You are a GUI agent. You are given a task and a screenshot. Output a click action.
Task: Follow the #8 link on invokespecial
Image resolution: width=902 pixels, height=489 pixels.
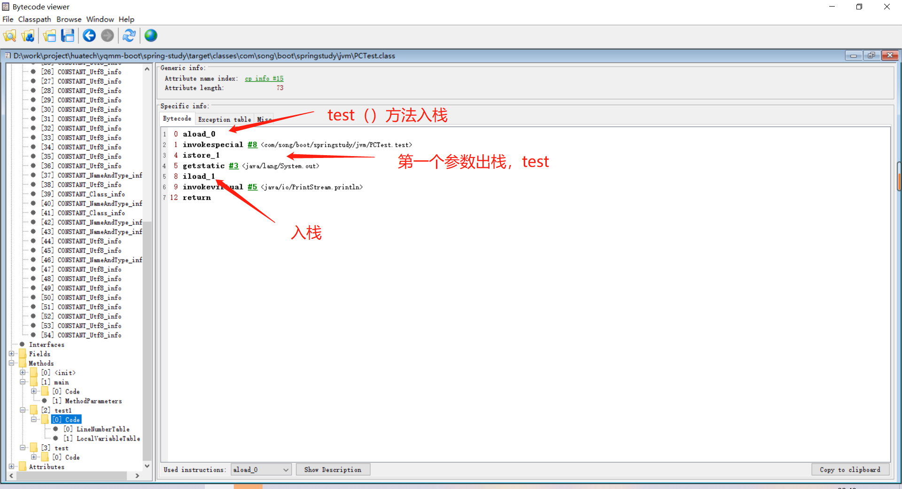pyautogui.click(x=252, y=145)
